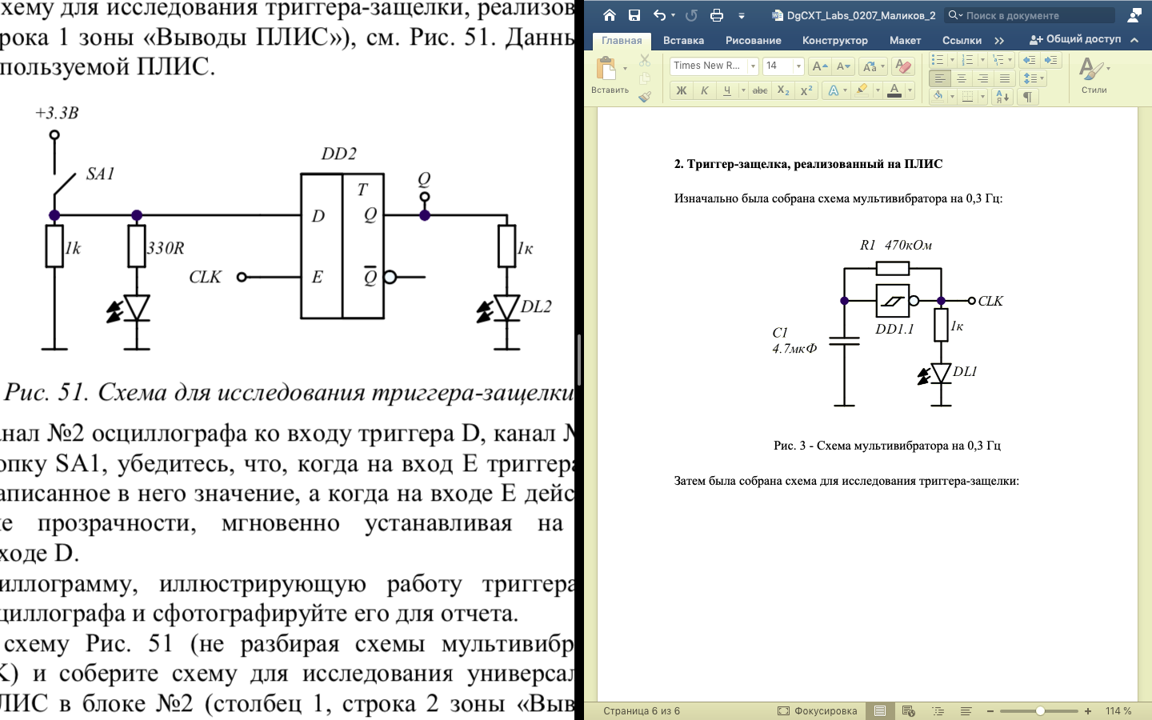The height and width of the screenshot is (720, 1152).
Task: Show paragraph marks with pilcrow icon
Action: click(x=1027, y=97)
